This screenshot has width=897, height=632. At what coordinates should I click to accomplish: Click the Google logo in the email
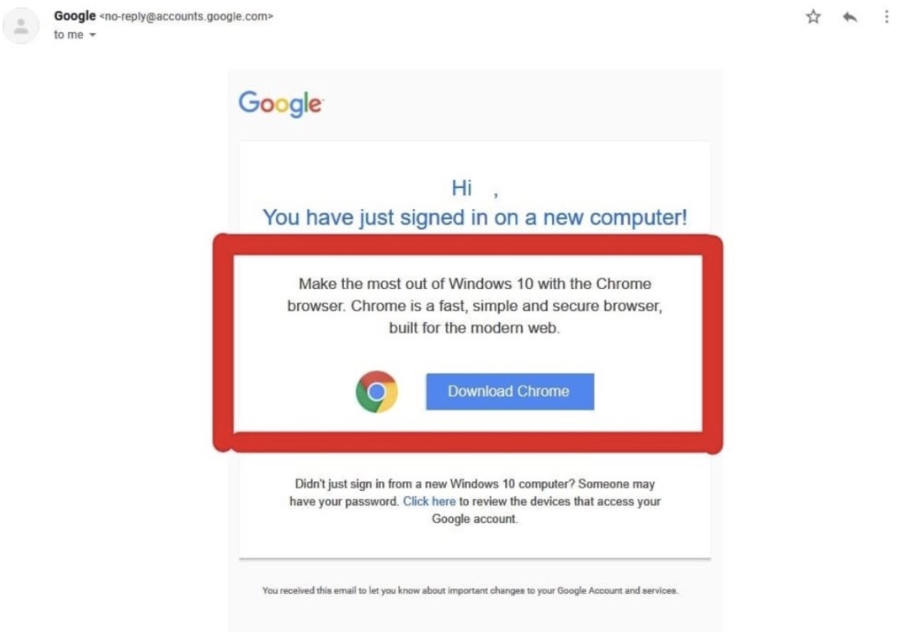280,104
